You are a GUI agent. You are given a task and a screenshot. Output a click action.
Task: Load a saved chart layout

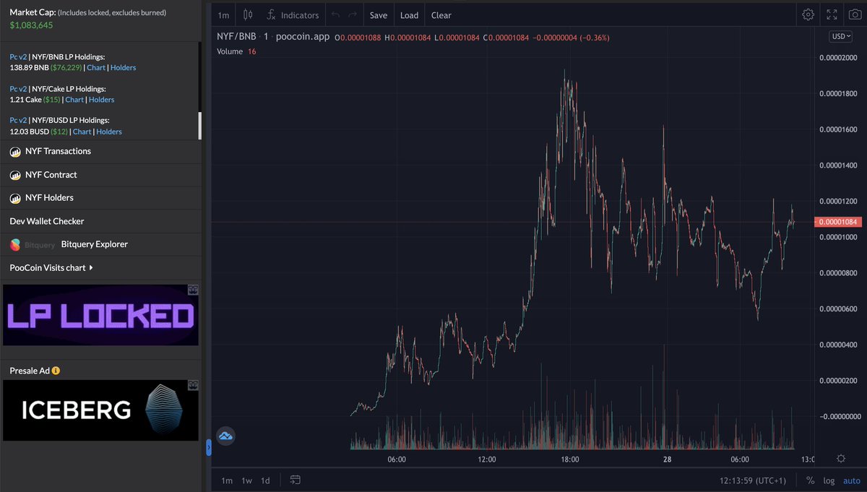[409, 15]
